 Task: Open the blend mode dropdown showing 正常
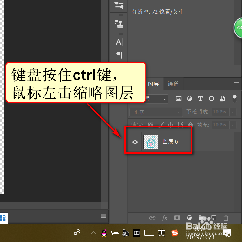(x=156, y=112)
